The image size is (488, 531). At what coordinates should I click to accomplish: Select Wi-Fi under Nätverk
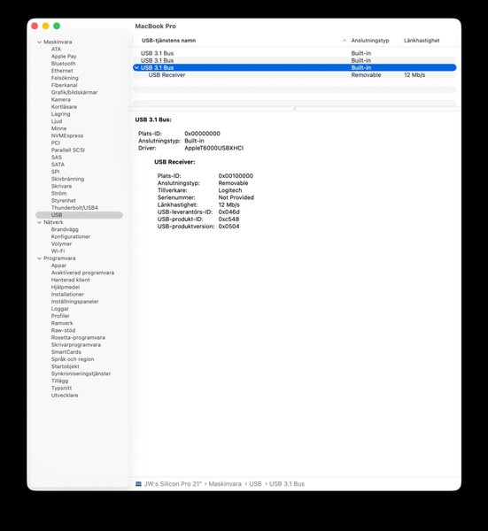(58, 251)
